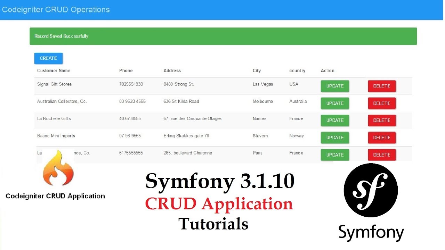
Task: Select the Signal Gift Stores name cell
Action: 54,84
